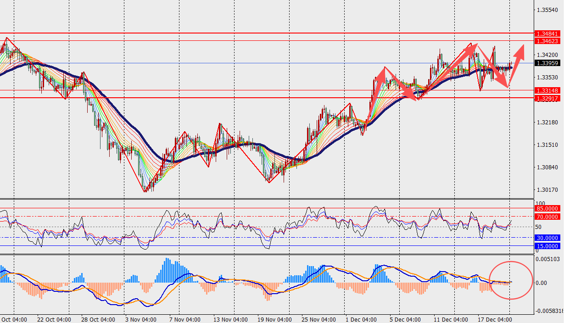Screen dimensions: 564x323
Task: Click the 1.32917 red price label
Action: 547,98
